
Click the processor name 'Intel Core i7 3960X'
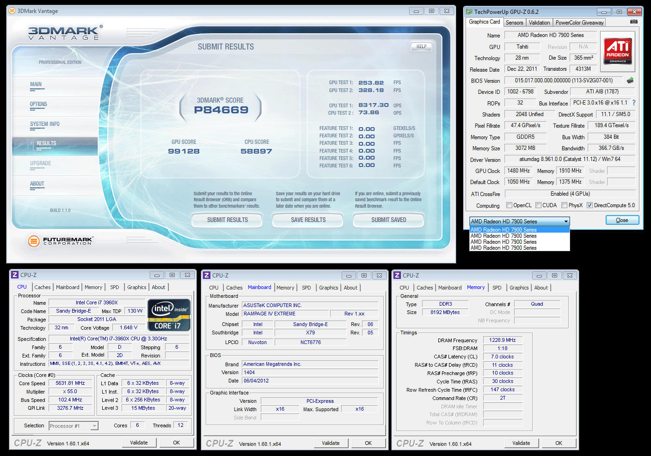coord(97,302)
